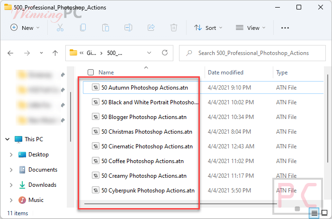Refresh the current folder view

click(x=165, y=53)
